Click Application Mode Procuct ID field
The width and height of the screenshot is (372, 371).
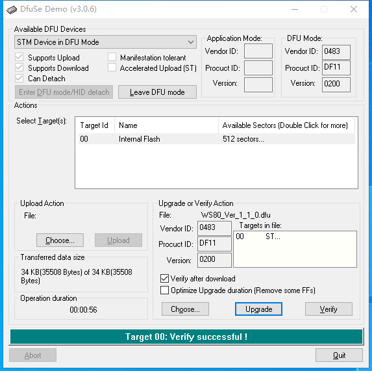pyautogui.click(x=258, y=68)
